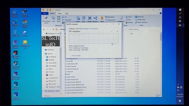The image size is (189, 106).
Task: Click the Cut scissors command
Action: click(x=64, y=17)
